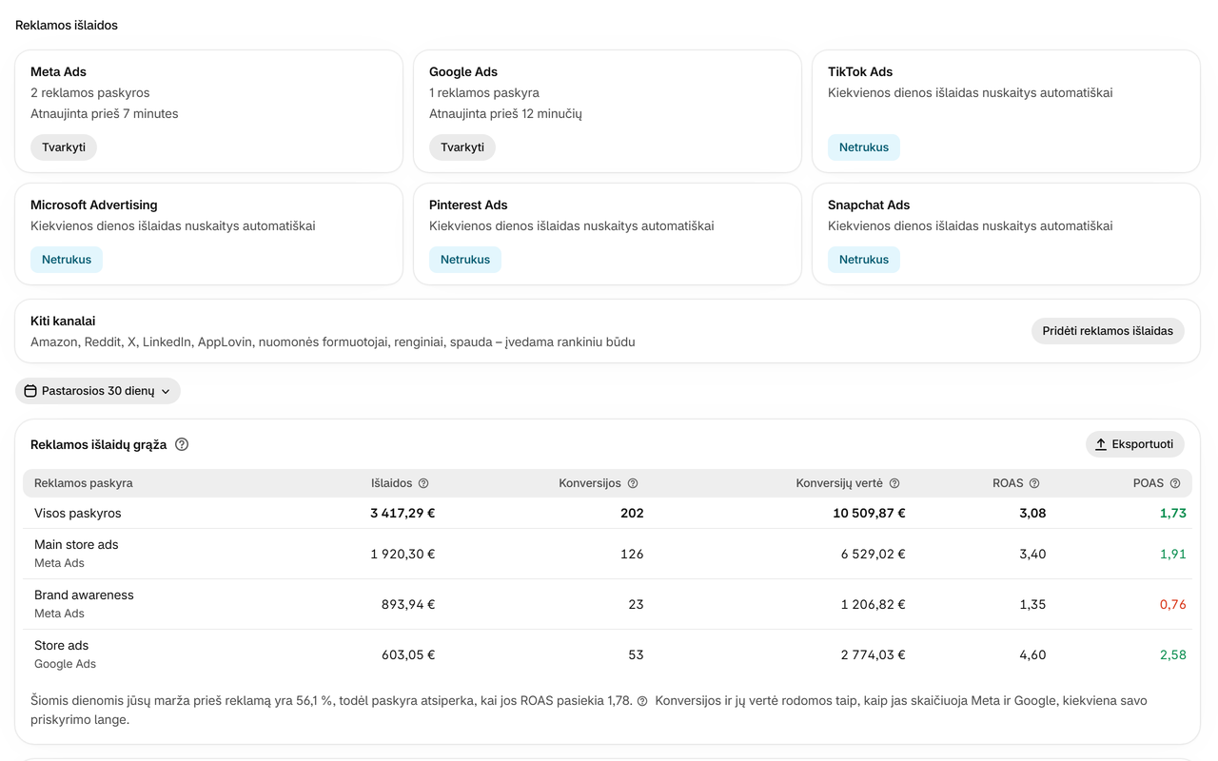
Task: Open help icon beside Reklamos išlaidų grąža heading
Action: (x=182, y=444)
